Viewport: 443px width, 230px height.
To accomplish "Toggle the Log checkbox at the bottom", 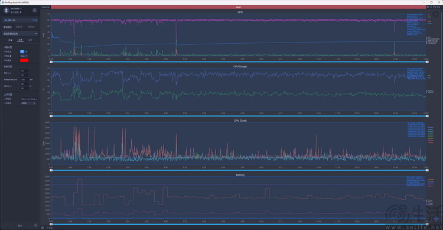I will pos(47,228).
